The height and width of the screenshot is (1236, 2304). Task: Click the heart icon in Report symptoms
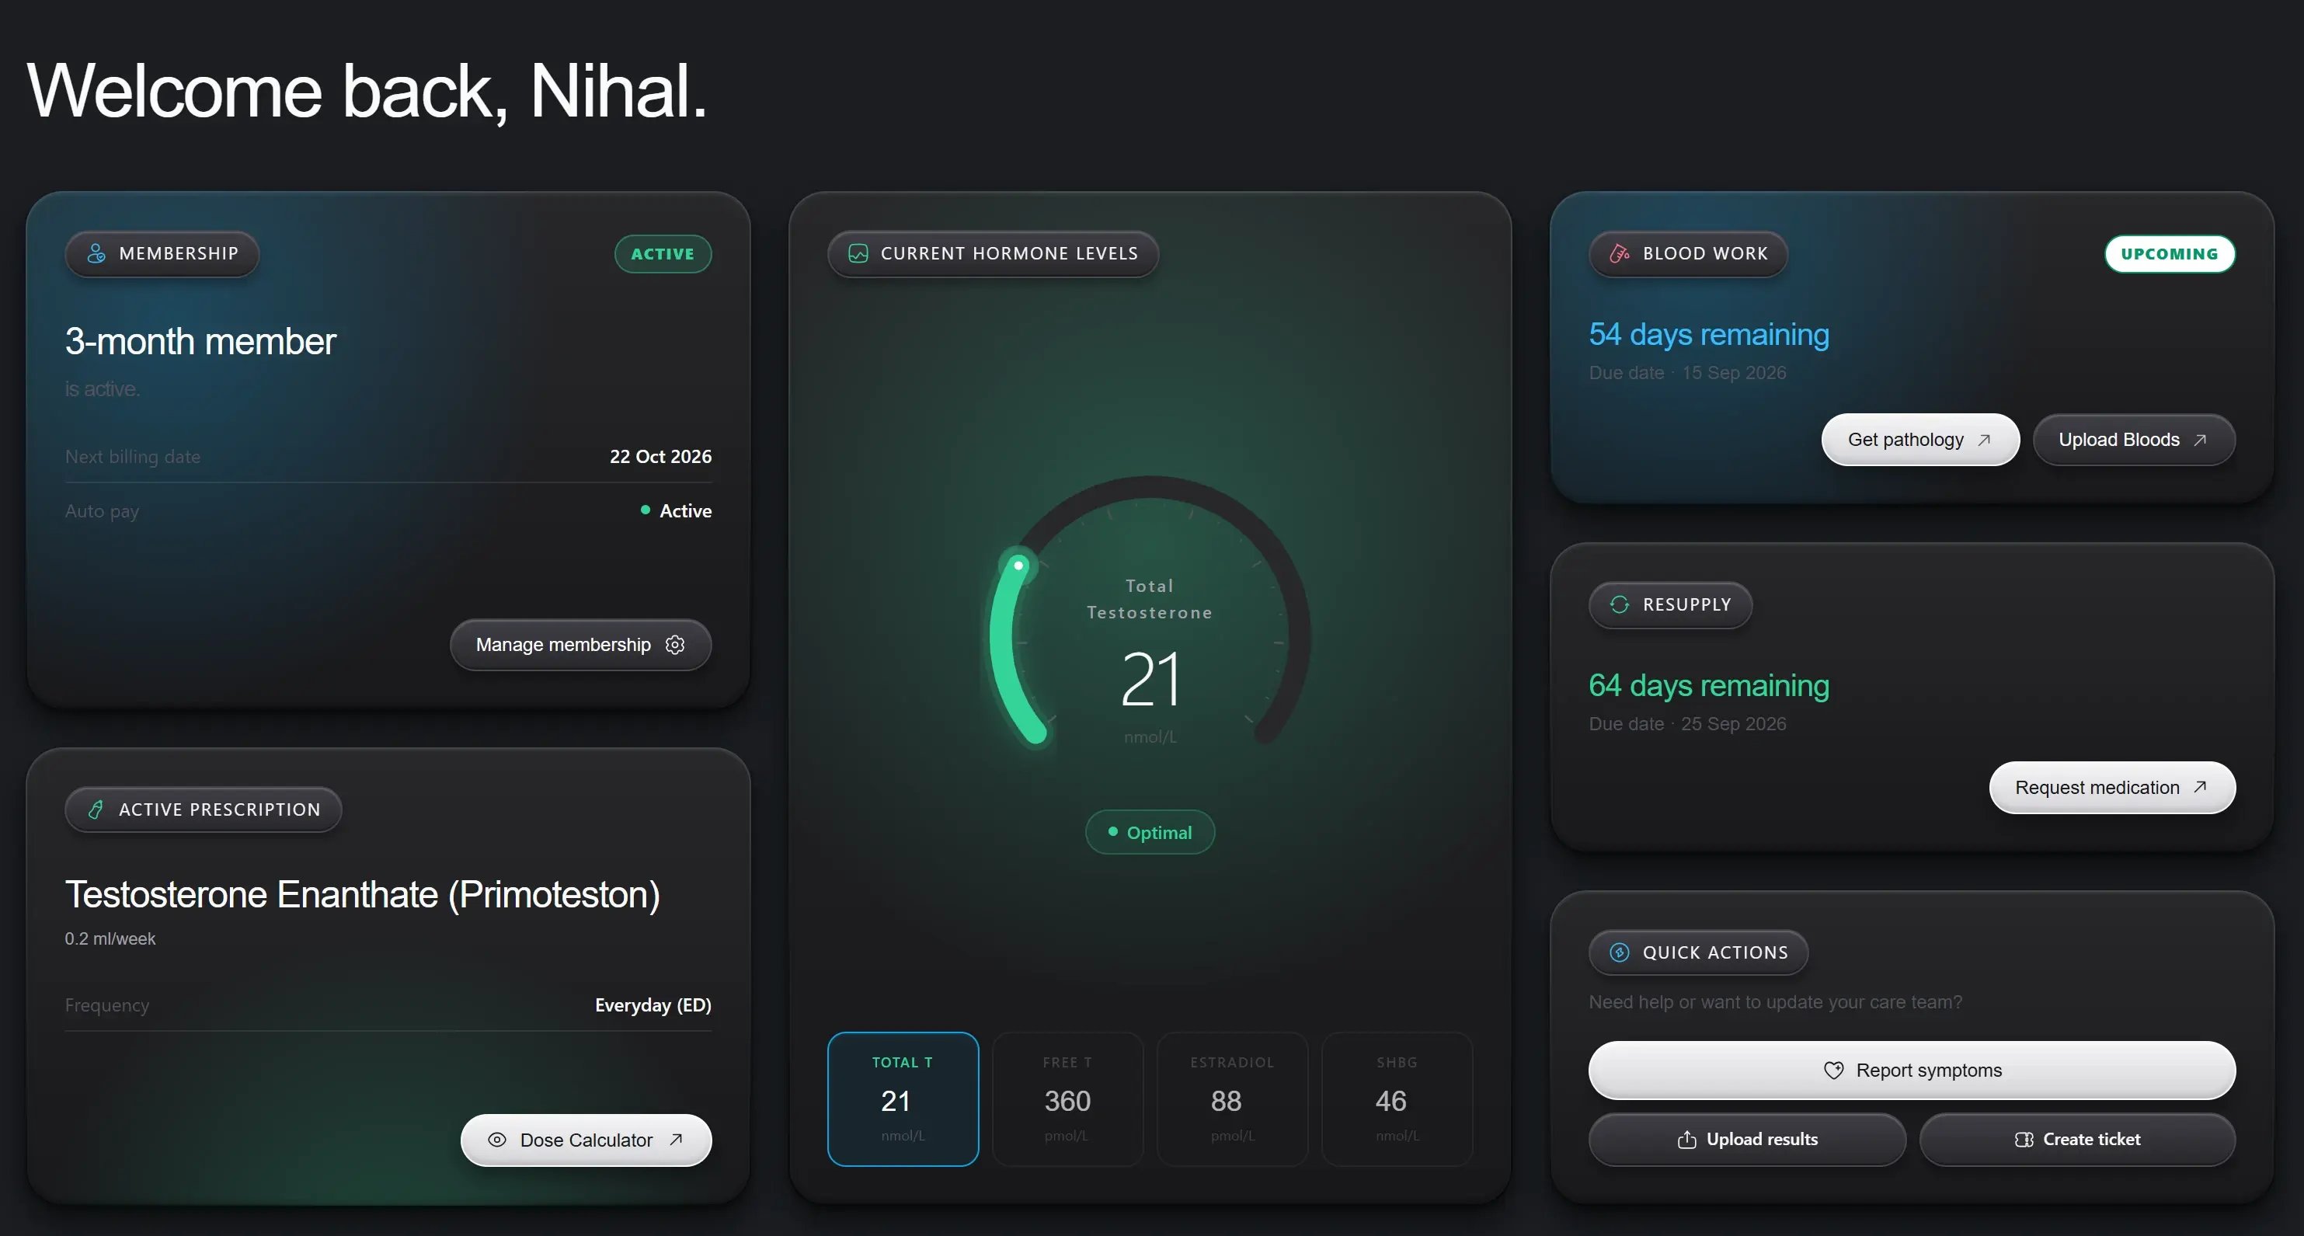click(x=1833, y=1071)
